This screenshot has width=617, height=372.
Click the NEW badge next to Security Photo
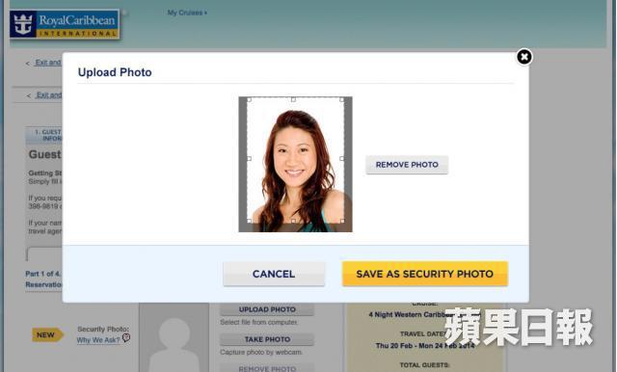[47, 335]
